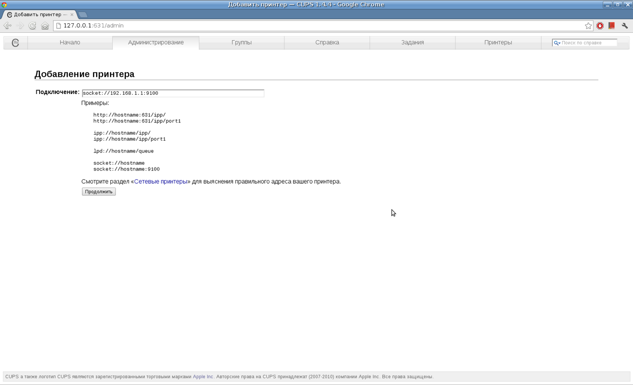This screenshot has height=385, width=633.
Task: Click the browser forward arrow
Action: click(20, 26)
